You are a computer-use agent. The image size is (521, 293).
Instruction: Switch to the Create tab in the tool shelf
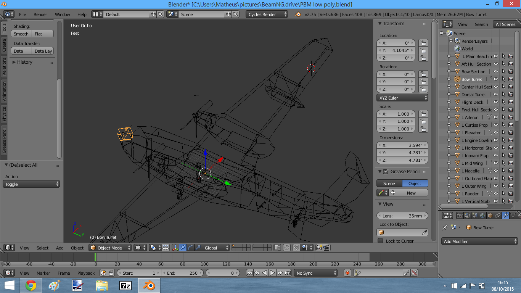(x=4, y=45)
